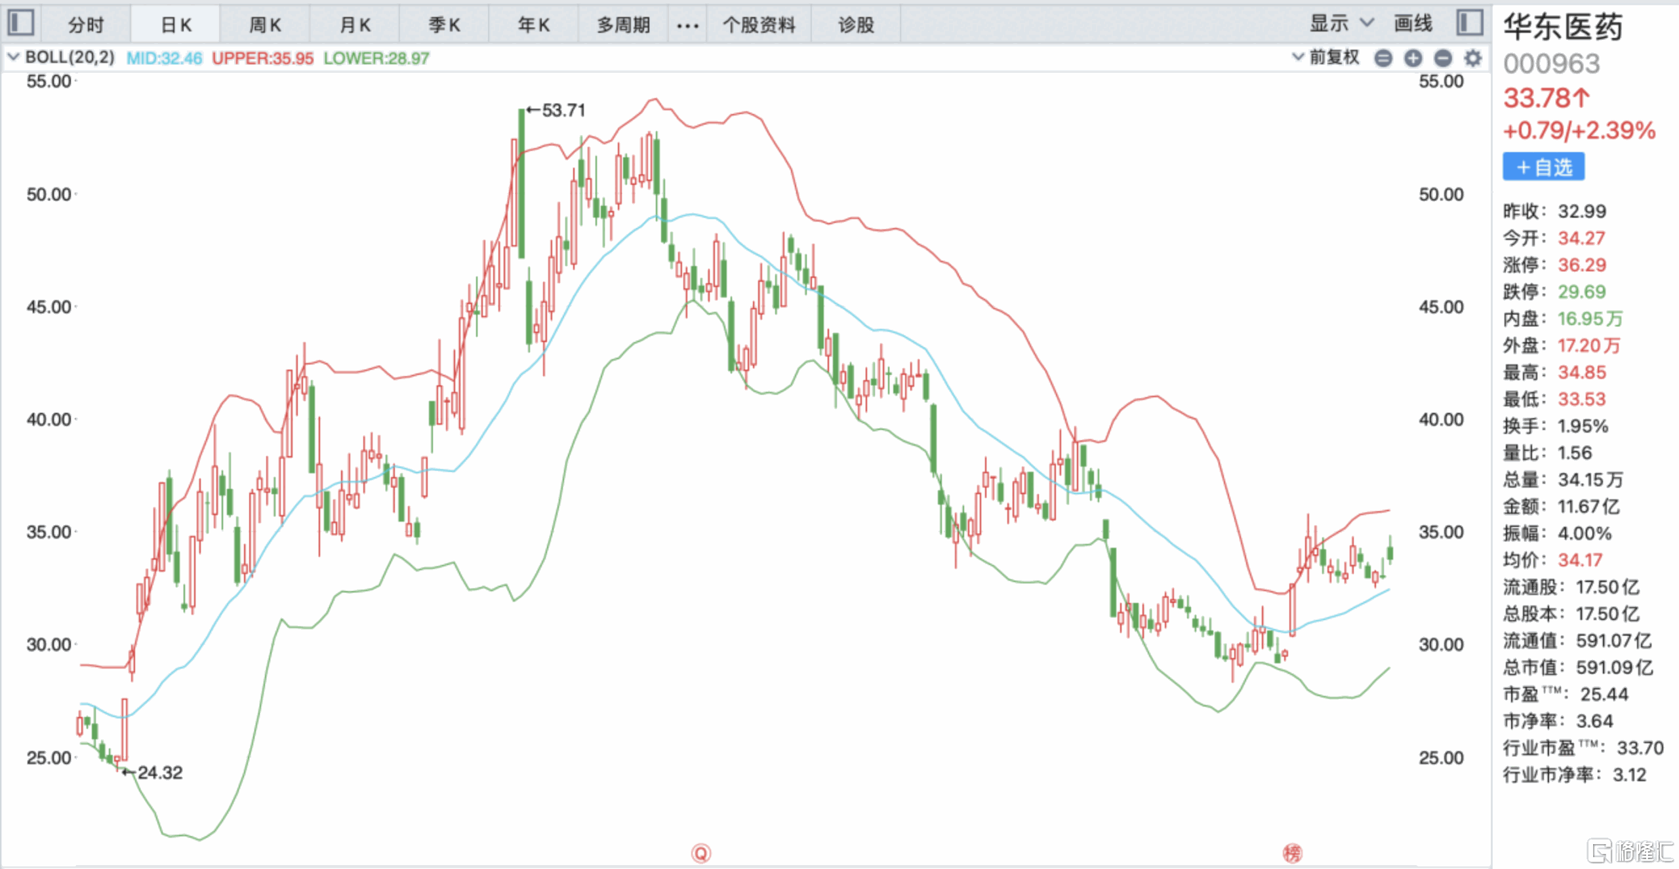1679x869 pixels.
Task: Click the stock name 华东医药
Action: click(1564, 28)
